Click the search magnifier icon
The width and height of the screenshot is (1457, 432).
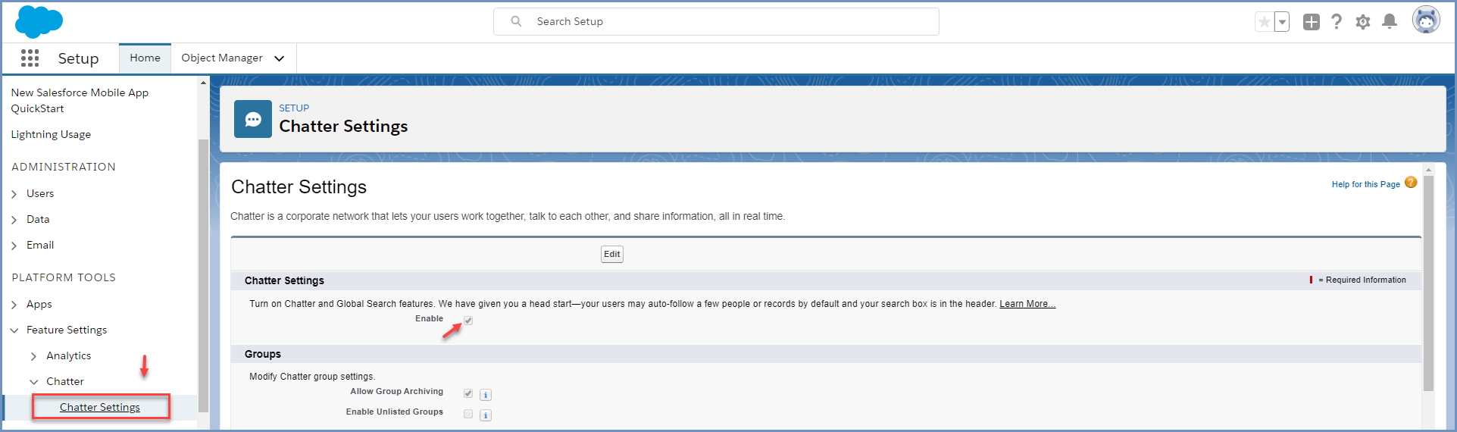(516, 21)
